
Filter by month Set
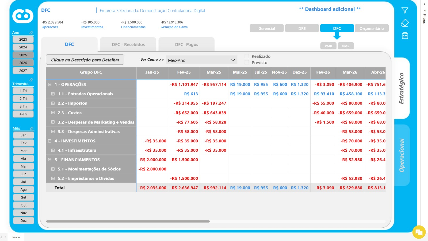click(x=24, y=197)
